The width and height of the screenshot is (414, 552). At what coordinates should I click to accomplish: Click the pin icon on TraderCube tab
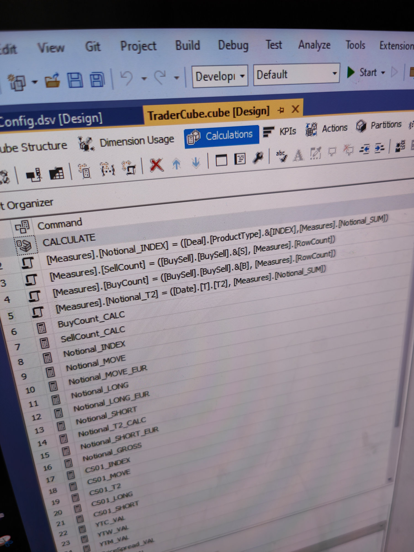tap(281, 110)
